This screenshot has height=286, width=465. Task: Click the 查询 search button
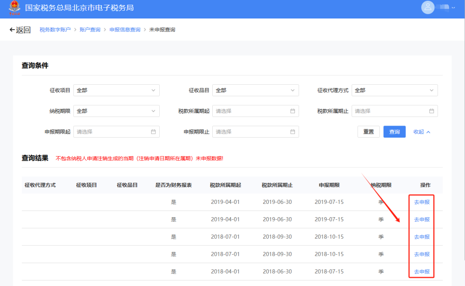[x=394, y=132]
